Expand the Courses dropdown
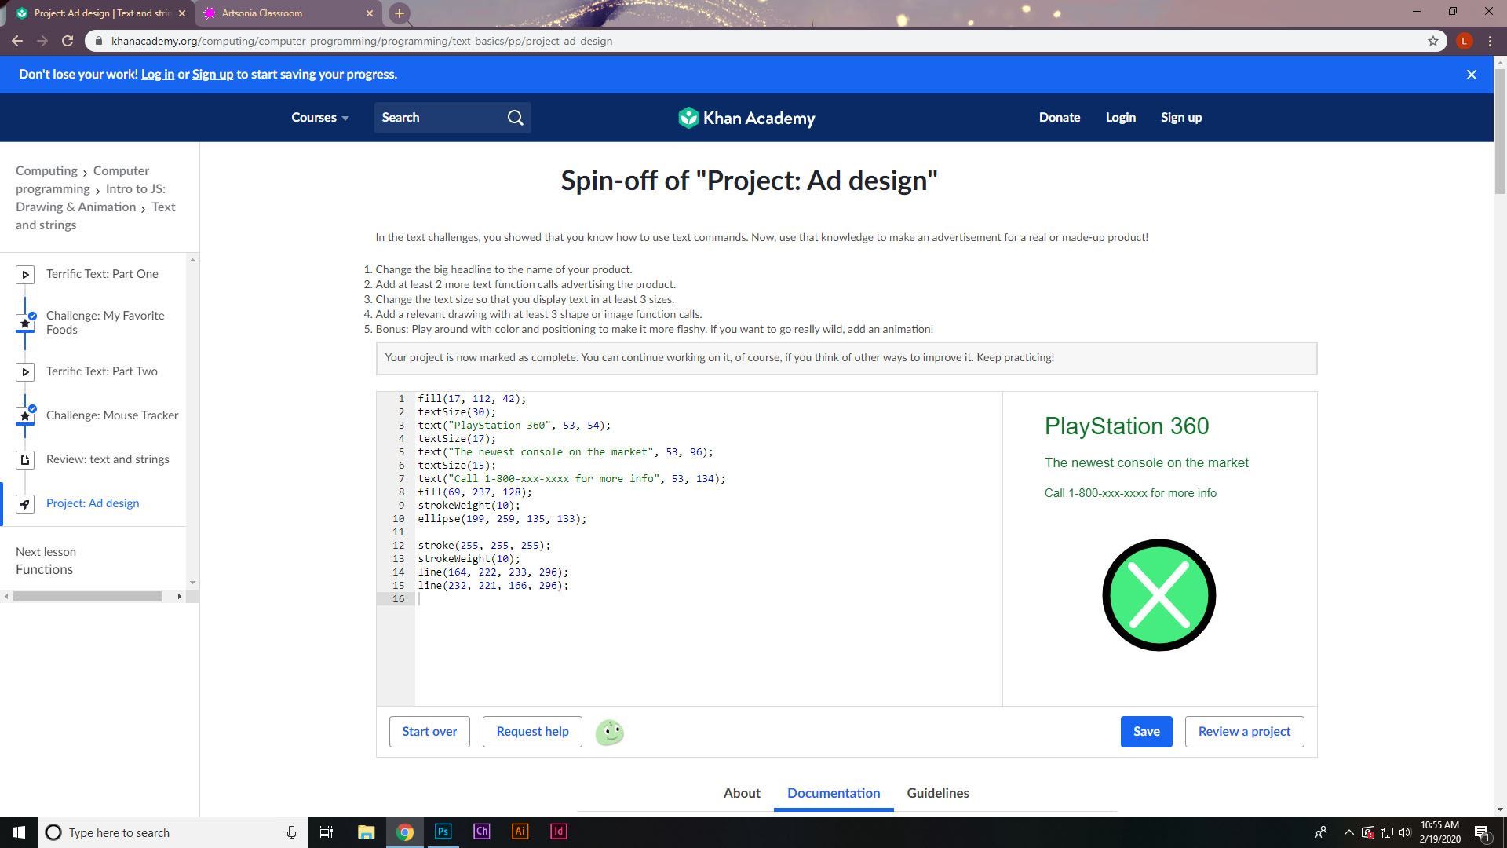This screenshot has height=848, width=1507. coord(319,118)
